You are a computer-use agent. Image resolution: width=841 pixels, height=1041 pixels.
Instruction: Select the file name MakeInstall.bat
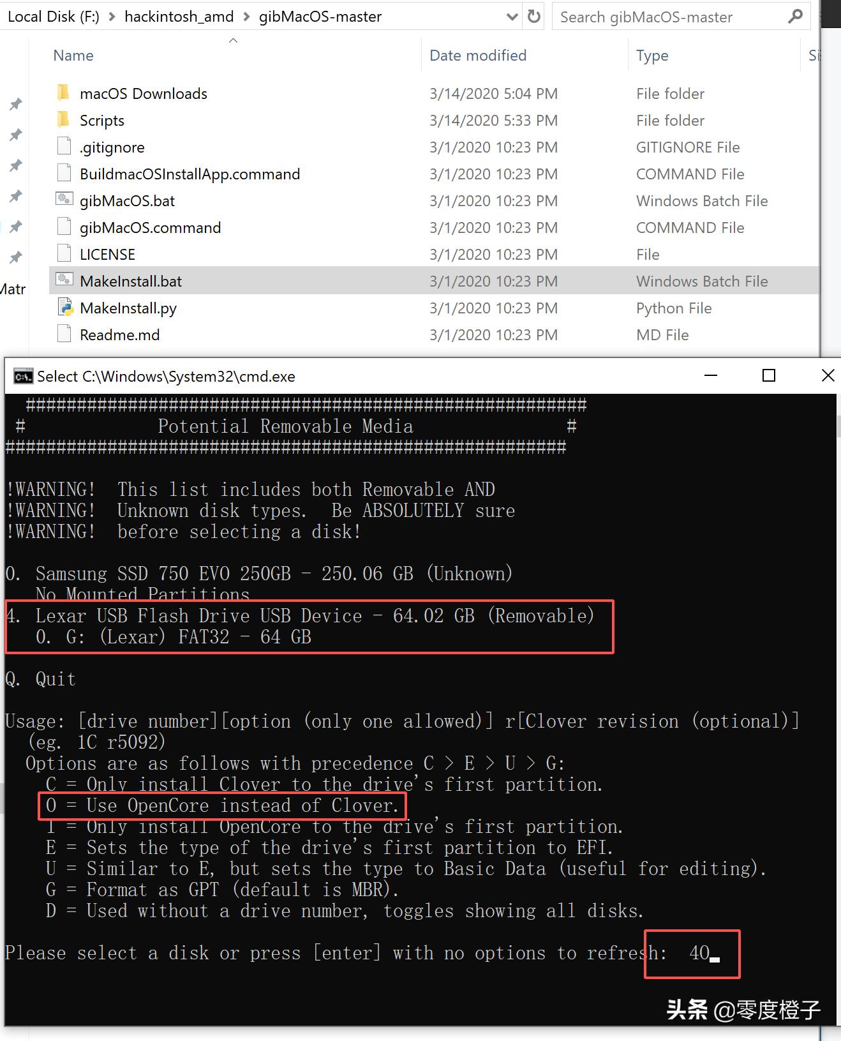[131, 281]
